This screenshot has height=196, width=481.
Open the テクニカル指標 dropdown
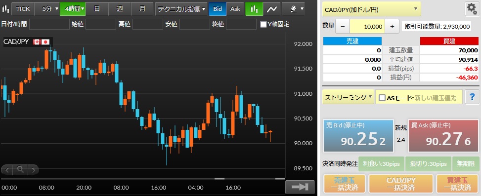click(x=181, y=9)
